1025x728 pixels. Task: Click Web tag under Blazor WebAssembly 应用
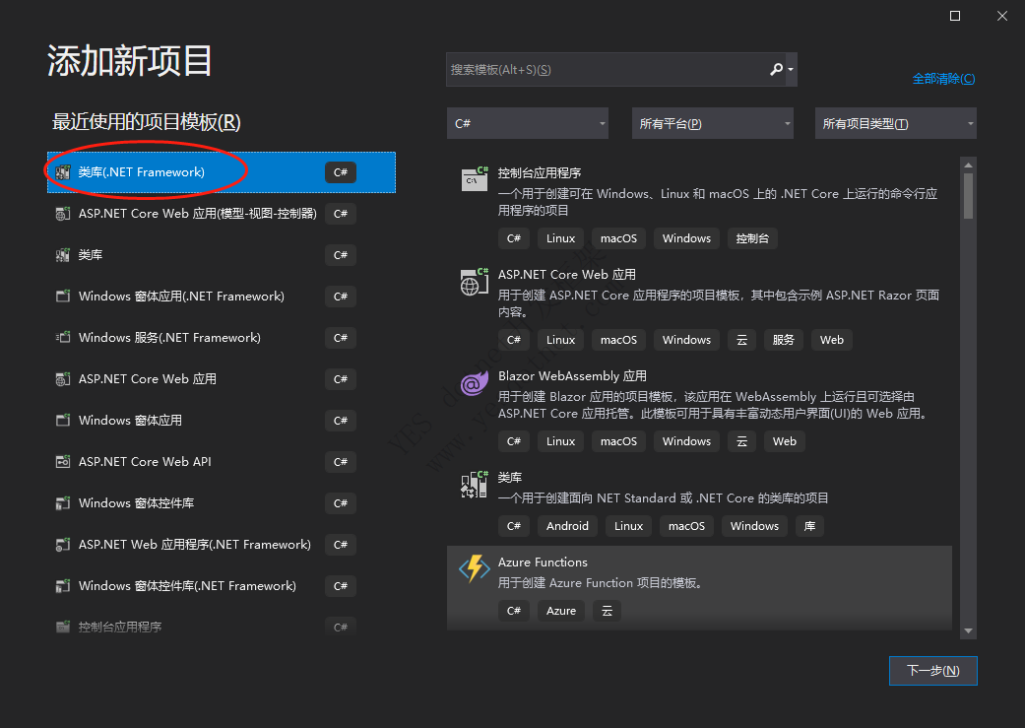coord(785,441)
